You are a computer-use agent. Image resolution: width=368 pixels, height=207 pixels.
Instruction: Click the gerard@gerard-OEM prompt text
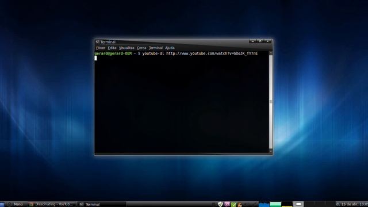point(113,53)
